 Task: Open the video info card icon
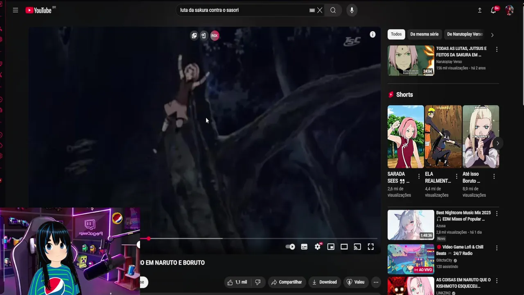(x=373, y=34)
